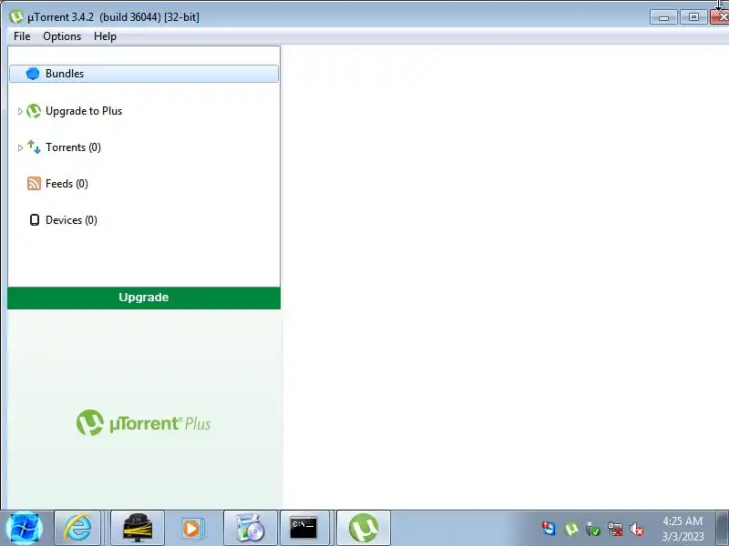This screenshot has height=546, width=729.
Task: Select Torrents (0) in the sidebar
Action: [73, 147]
